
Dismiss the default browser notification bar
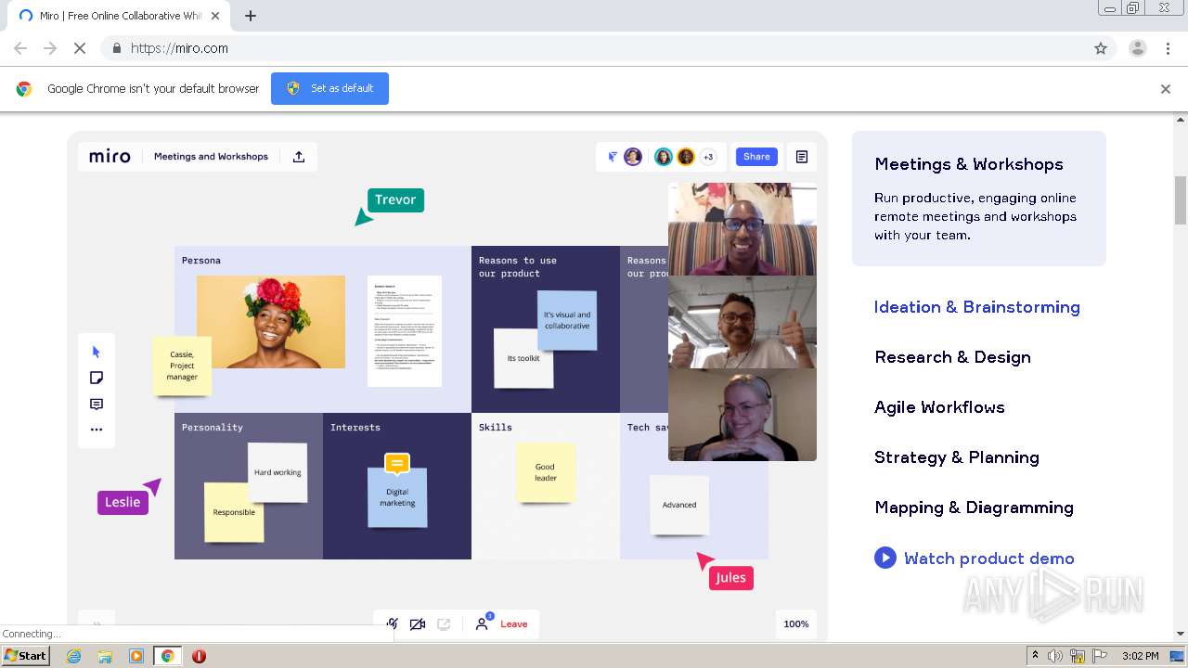(x=1166, y=89)
